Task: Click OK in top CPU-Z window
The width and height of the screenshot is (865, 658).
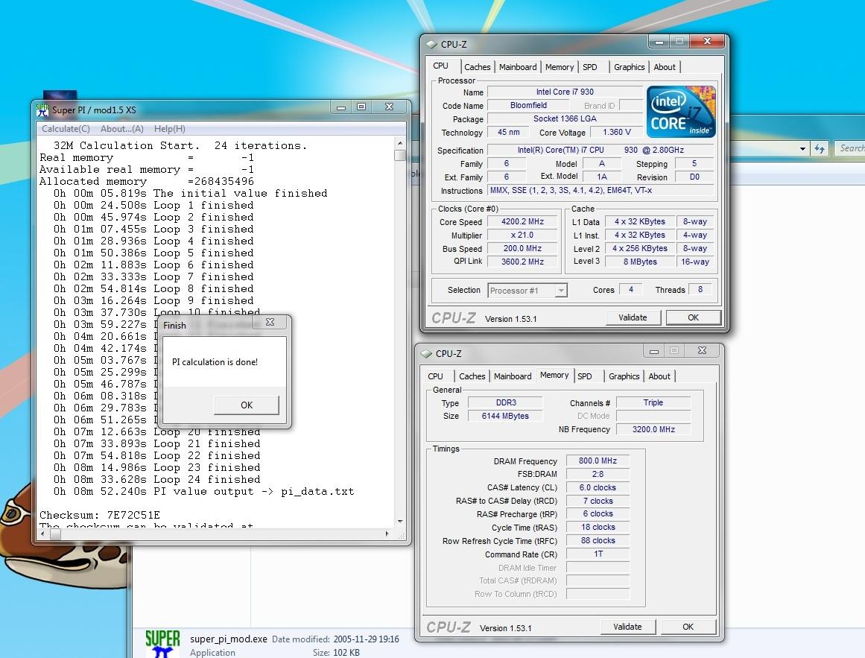Action: [x=693, y=317]
